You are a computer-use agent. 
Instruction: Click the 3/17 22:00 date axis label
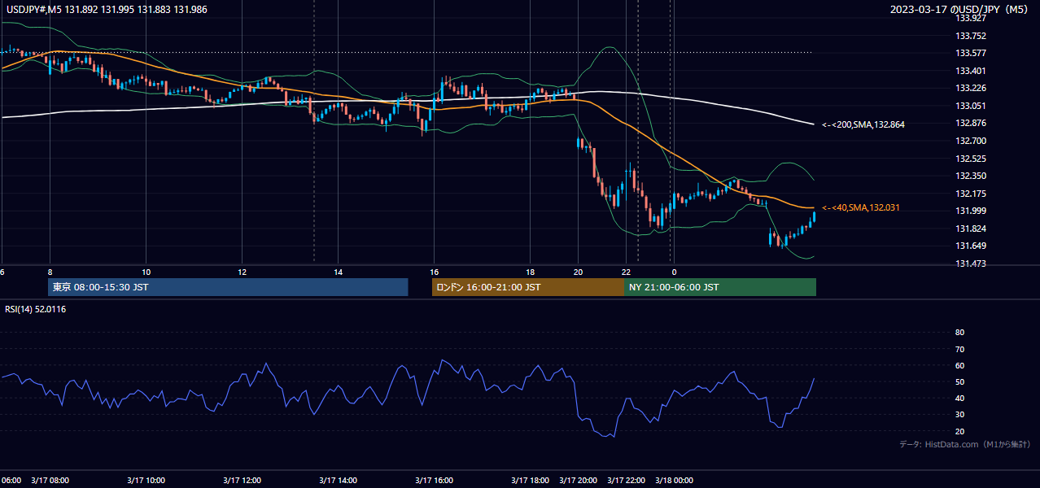627,481
